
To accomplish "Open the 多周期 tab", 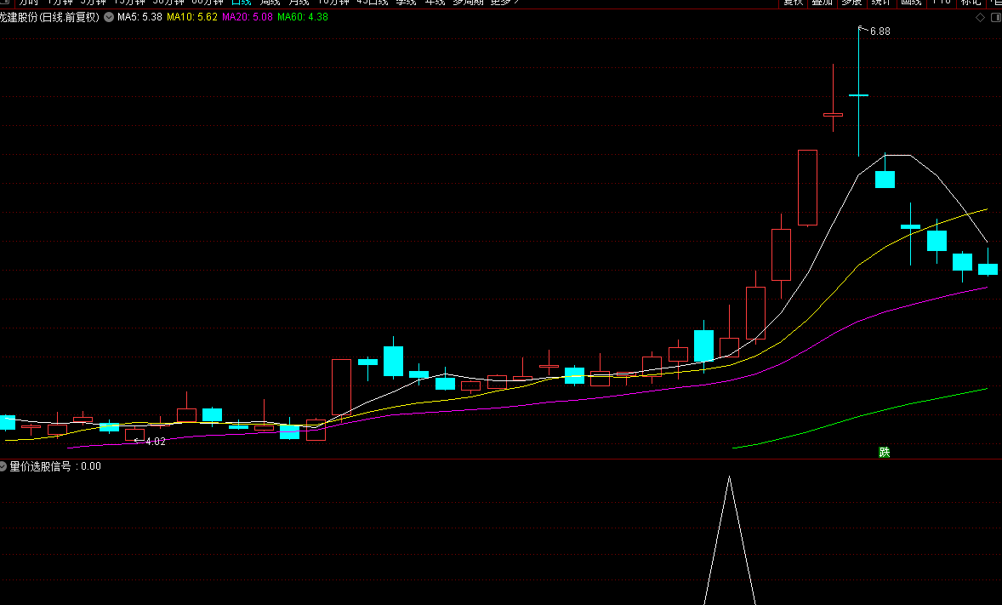I will (469, 3).
